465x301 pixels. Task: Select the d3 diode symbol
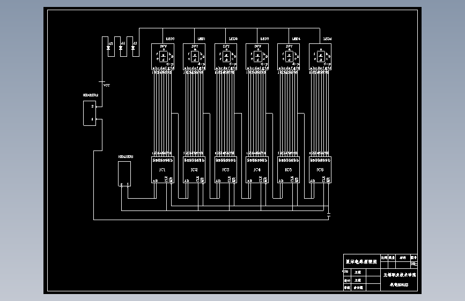pos(108,48)
